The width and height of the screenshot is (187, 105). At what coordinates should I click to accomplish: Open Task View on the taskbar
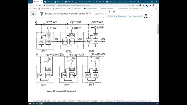point(37,104)
